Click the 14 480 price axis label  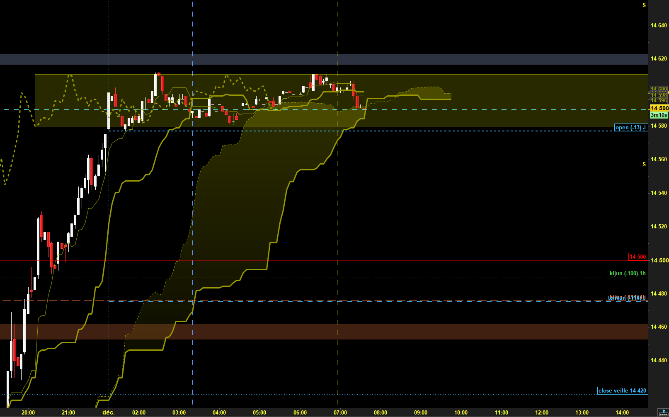point(659,293)
